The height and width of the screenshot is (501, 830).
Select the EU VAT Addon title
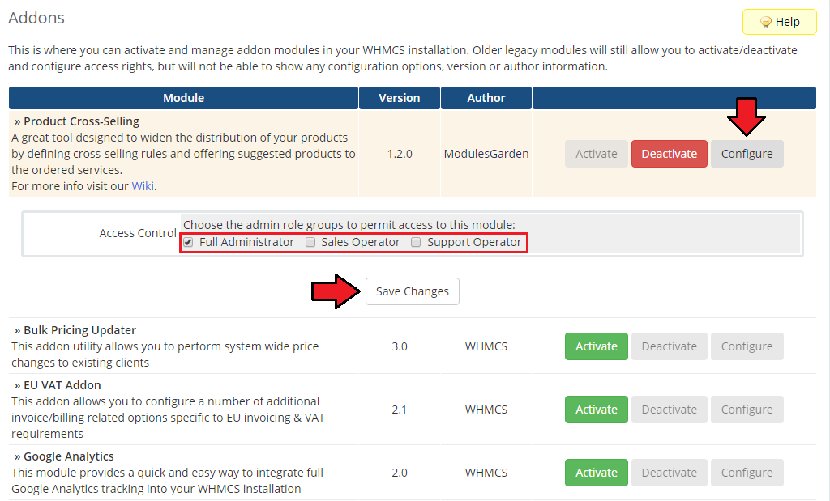(x=62, y=385)
